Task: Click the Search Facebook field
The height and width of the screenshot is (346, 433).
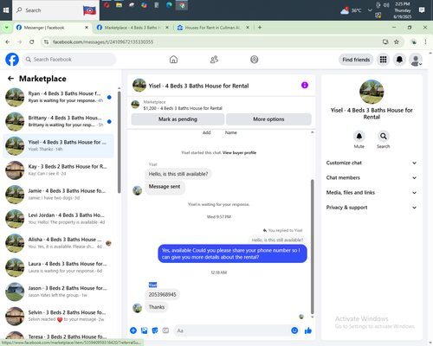Action: tap(69, 60)
